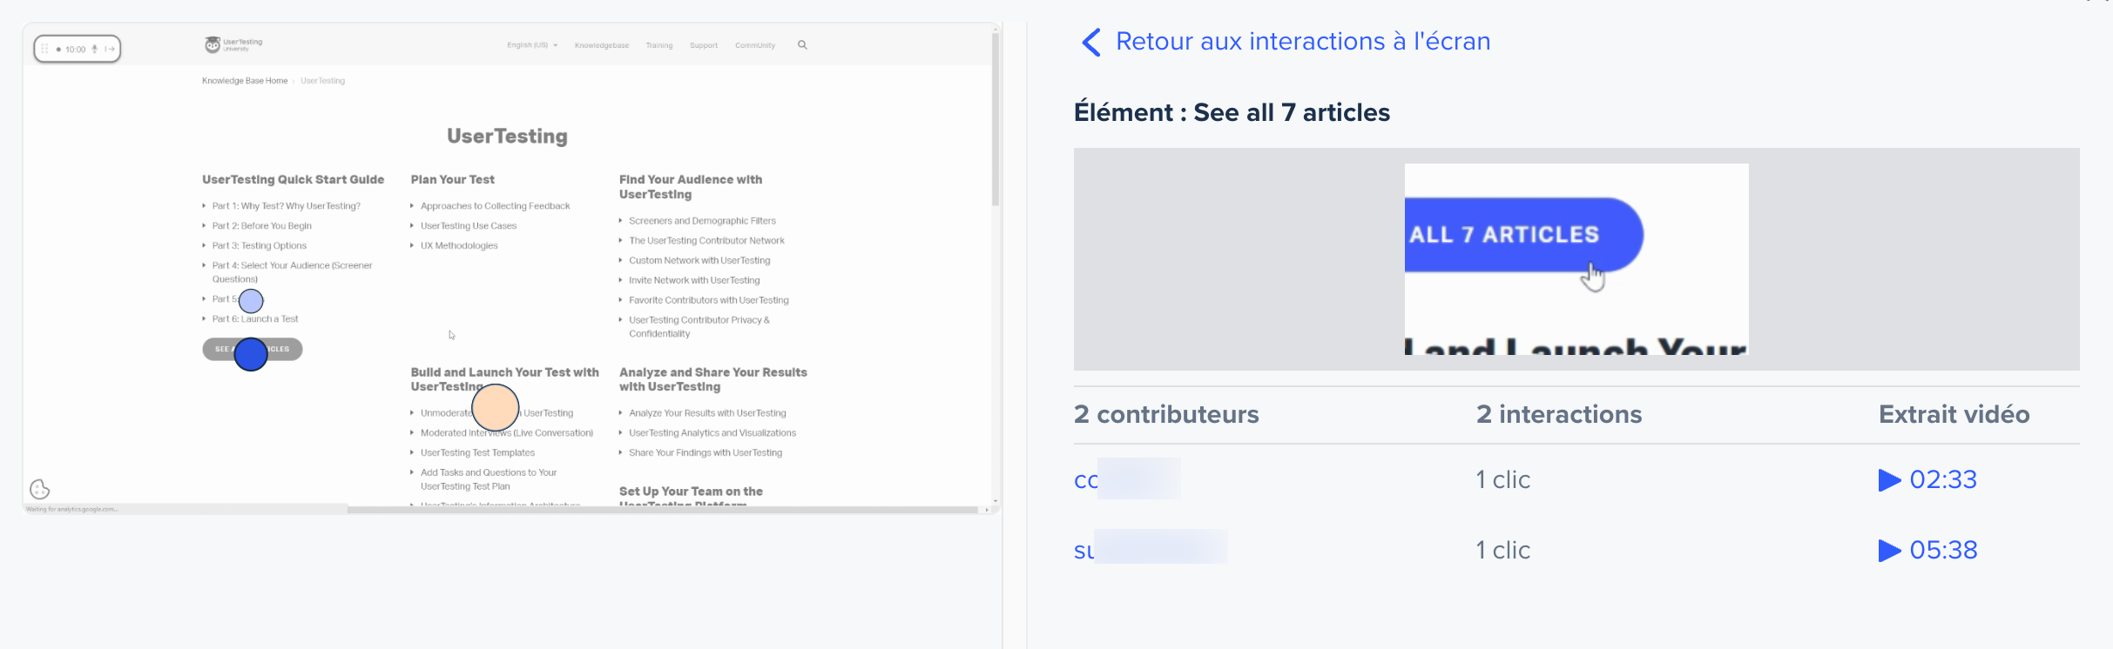
Task: Open 'Custom Network with UserTesting' article
Action: (x=700, y=261)
